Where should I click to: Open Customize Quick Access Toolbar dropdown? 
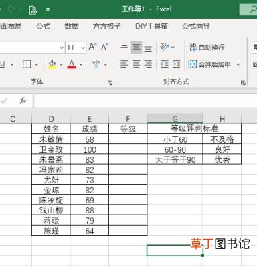click(x=48, y=9)
